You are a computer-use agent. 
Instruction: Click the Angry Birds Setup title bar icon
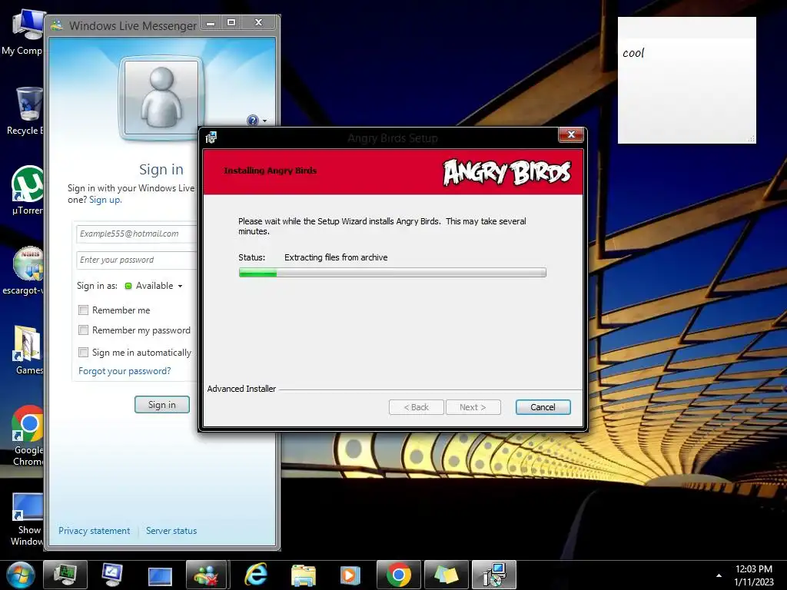tap(211, 138)
